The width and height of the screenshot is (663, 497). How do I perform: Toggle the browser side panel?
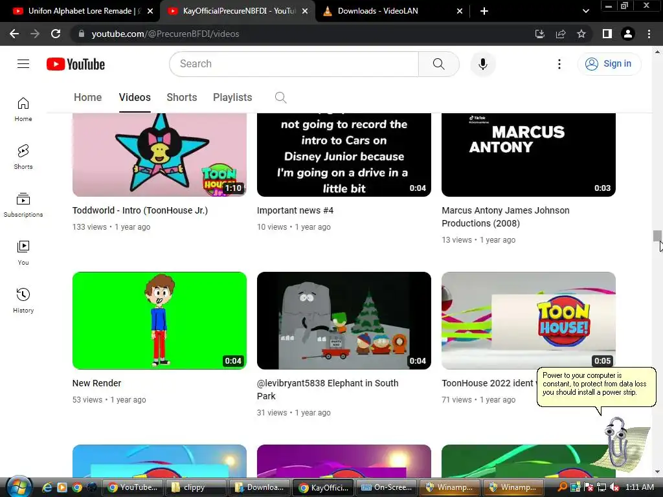point(607,34)
